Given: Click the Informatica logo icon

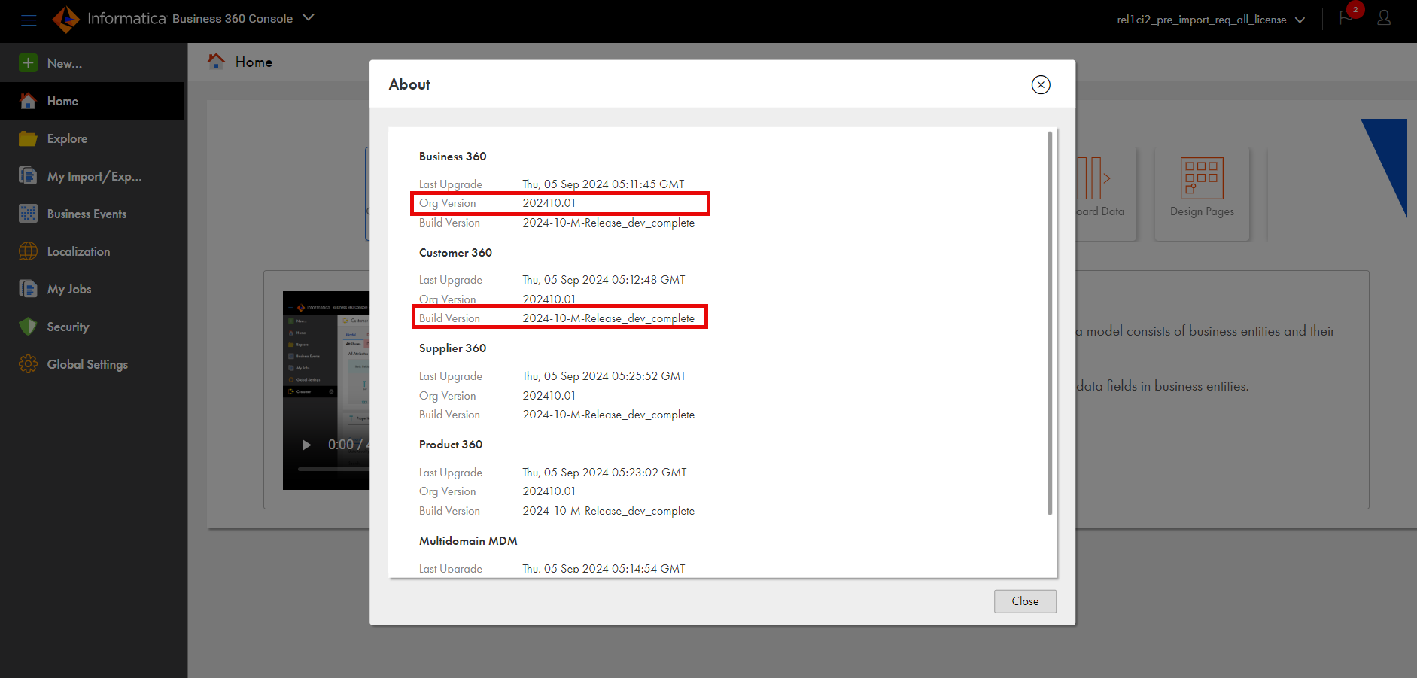Looking at the screenshot, I should (65, 20).
